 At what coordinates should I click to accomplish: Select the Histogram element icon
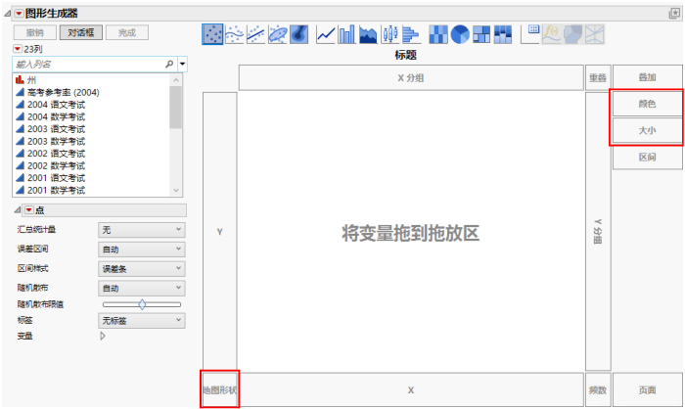pos(411,34)
